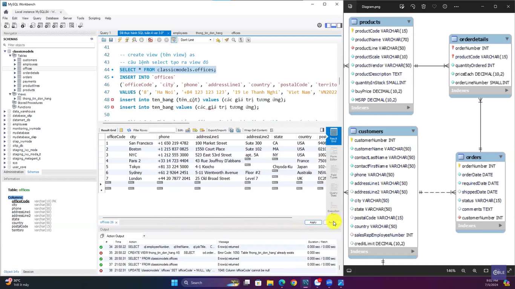Execute the statement under the cursor icon

[x=127, y=40]
